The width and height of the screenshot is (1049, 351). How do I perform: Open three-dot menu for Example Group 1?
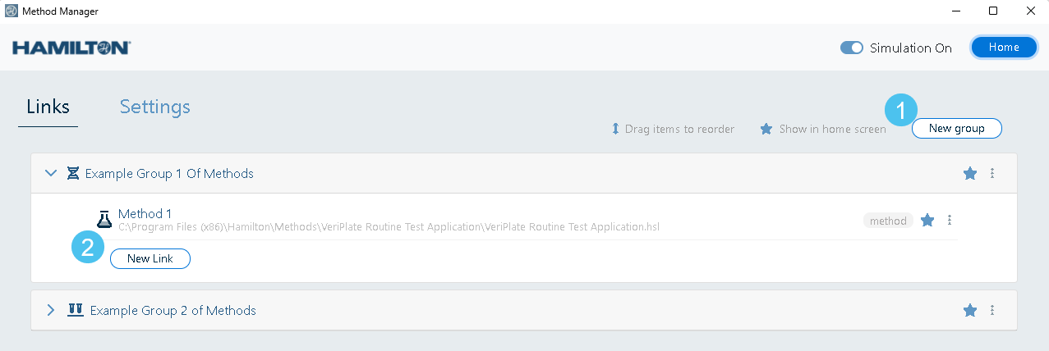(x=992, y=174)
